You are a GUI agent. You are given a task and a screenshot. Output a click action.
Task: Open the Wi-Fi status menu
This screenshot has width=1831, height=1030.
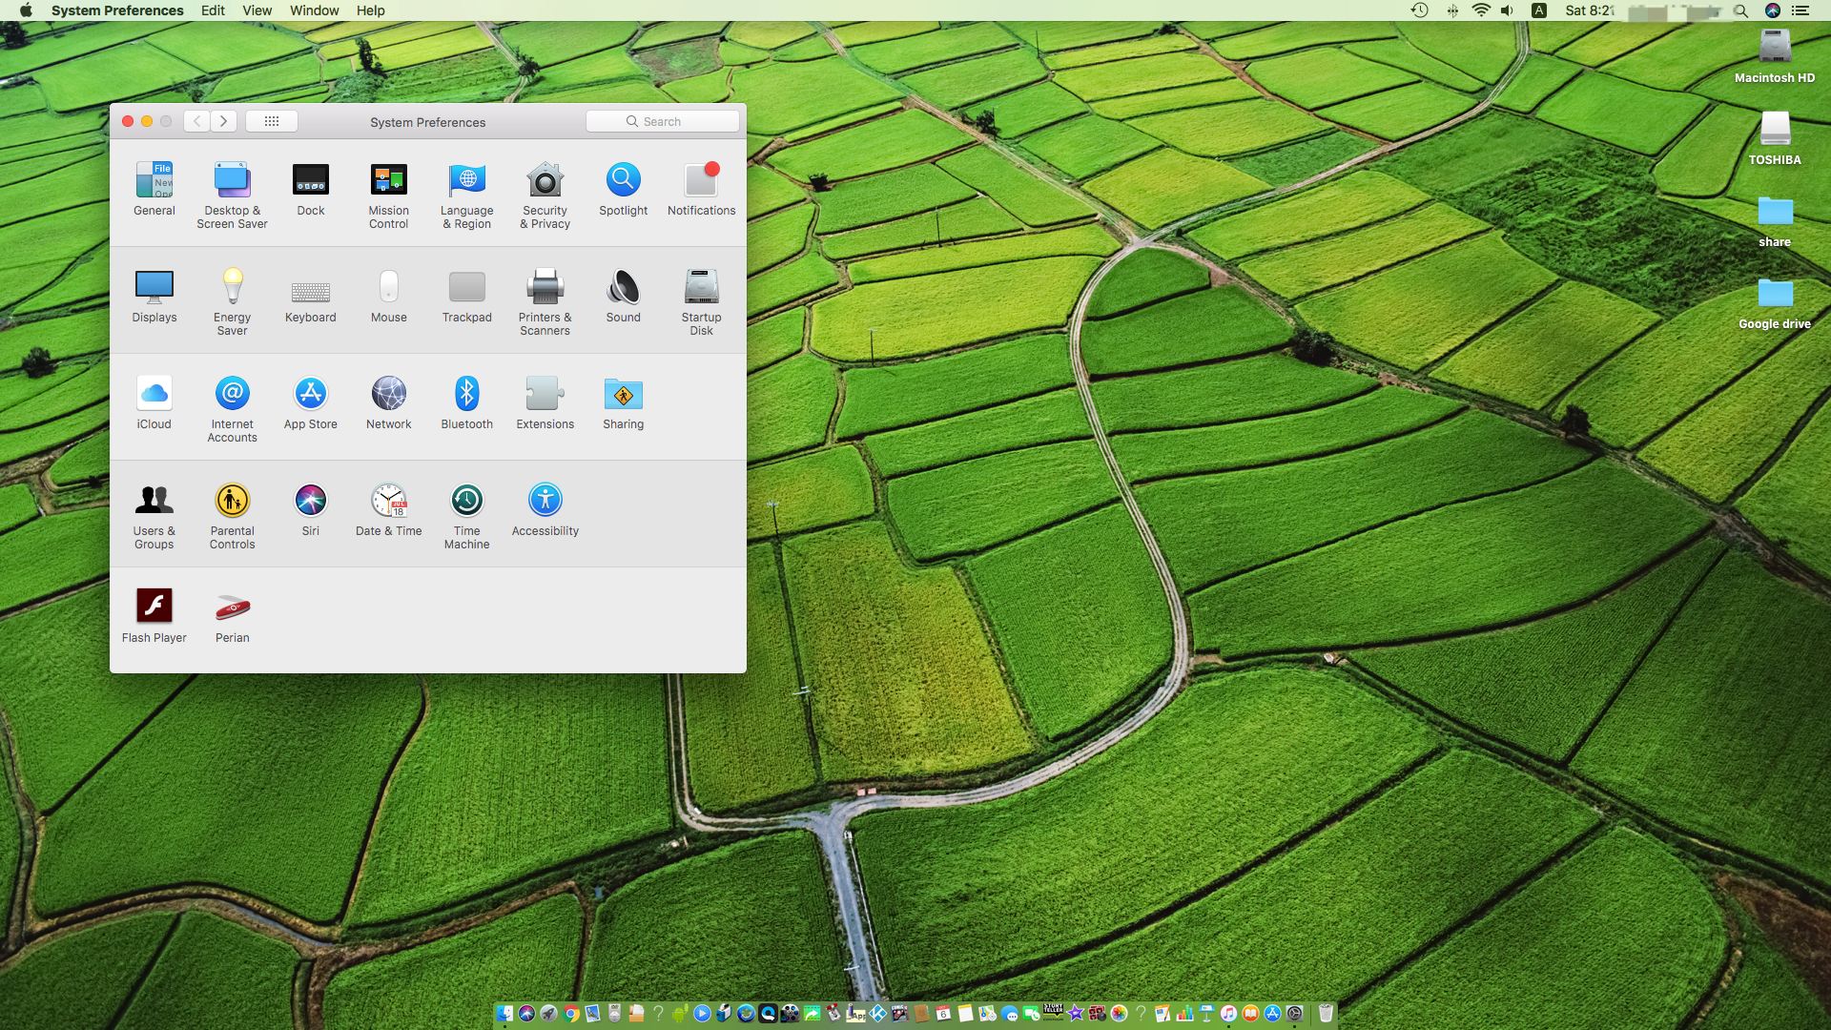click(x=1480, y=10)
